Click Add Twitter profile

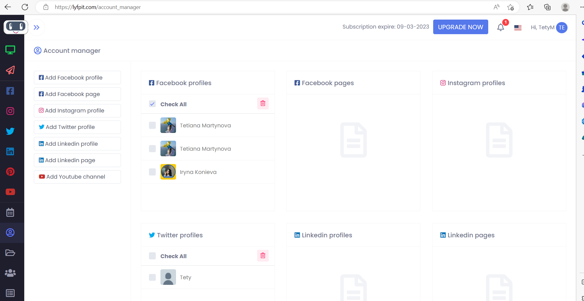pos(77,127)
